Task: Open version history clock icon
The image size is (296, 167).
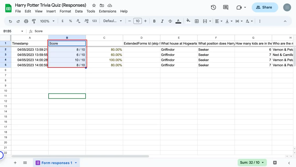Action: pos(213,7)
